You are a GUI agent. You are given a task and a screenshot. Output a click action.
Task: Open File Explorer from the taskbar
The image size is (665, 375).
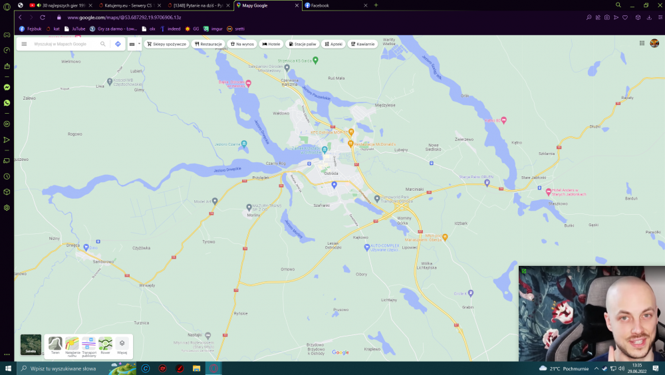tap(196, 368)
